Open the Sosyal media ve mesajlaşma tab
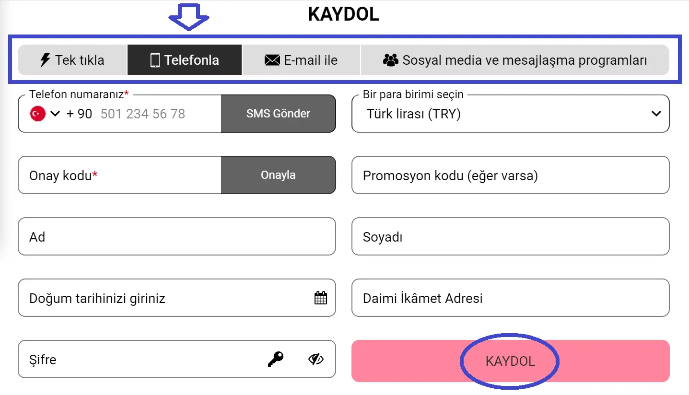This screenshot has height=395, width=689. [515, 59]
